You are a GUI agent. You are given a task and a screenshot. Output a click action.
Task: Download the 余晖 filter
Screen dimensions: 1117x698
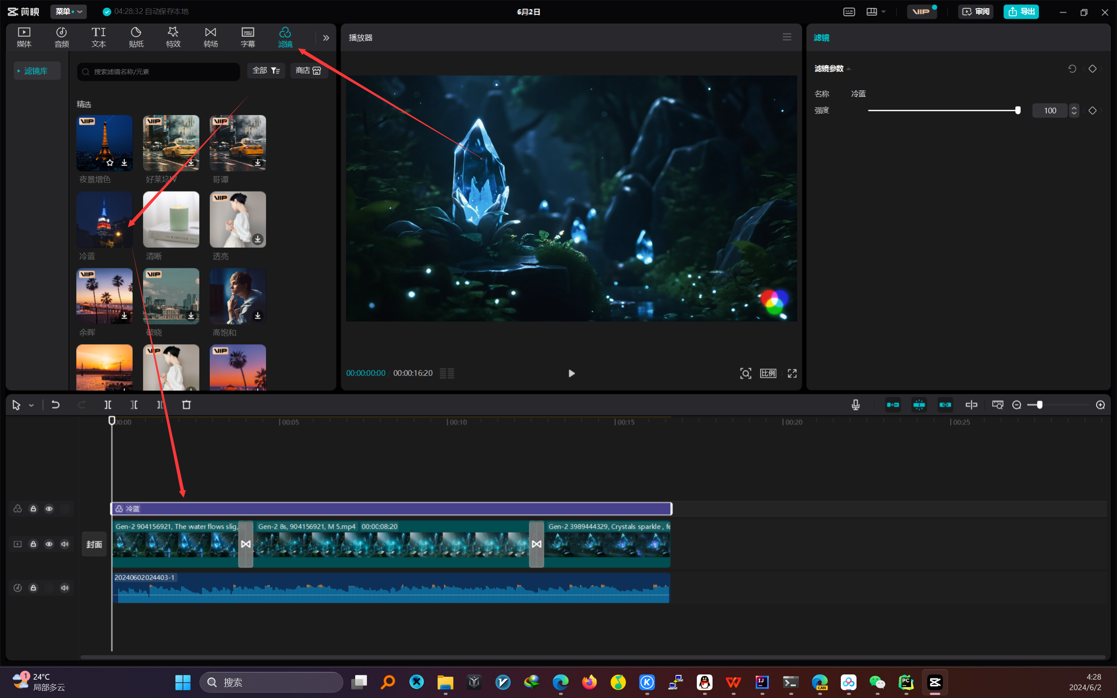click(x=124, y=315)
